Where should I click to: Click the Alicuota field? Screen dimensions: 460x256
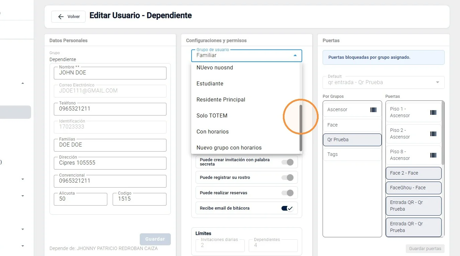click(x=81, y=199)
